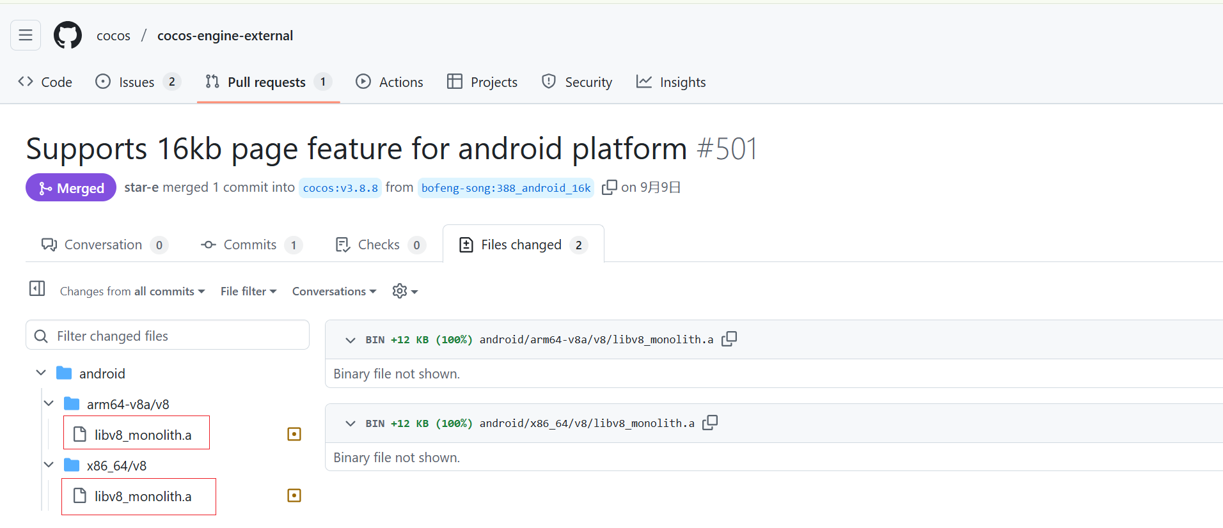Open the diff settings gear menu
This screenshot has width=1223, height=528.
coord(405,291)
